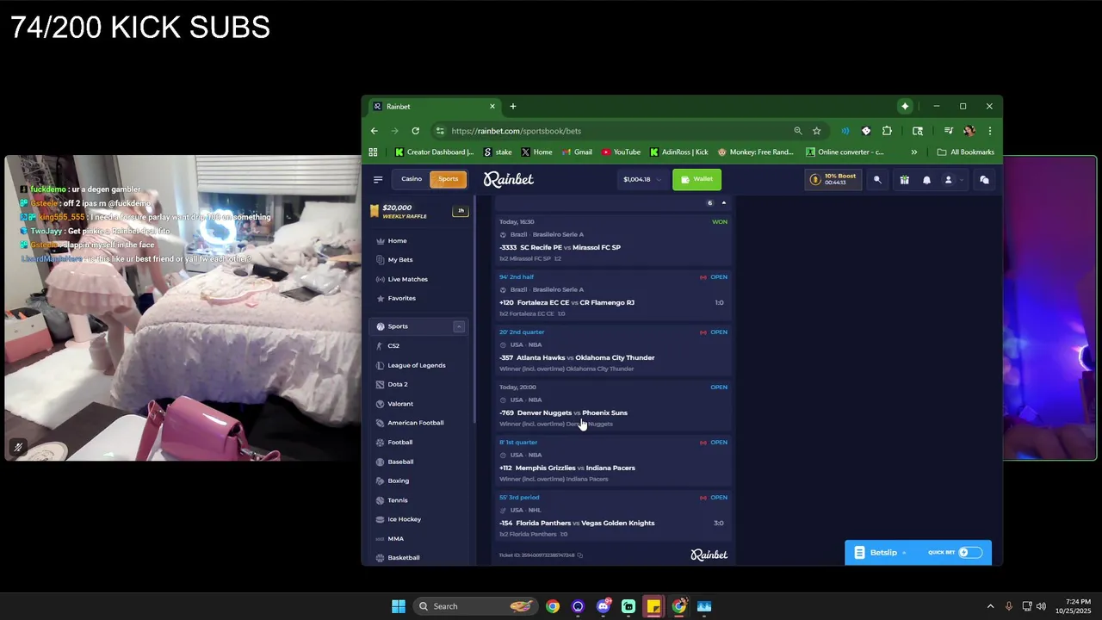Expand the $1,004.18 balance dropdown
This screenshot has width=1102, height=620.
pos(641,179)
